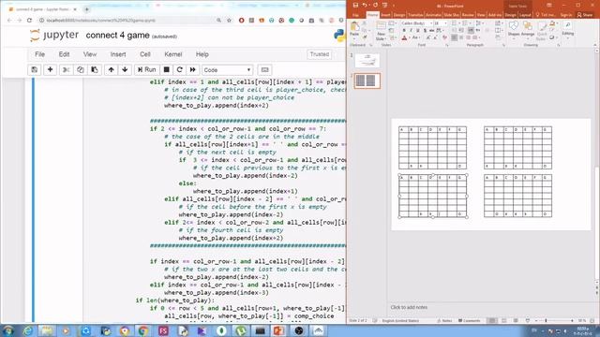Toggle Comments pane in PowerPoint status bar

coord(469,320)
